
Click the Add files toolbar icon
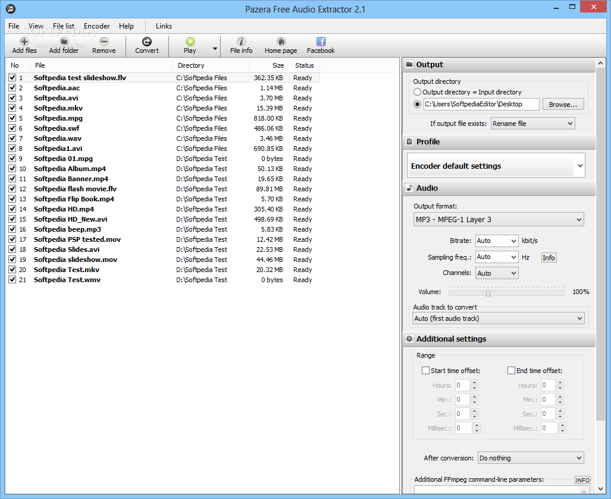pos(24,41)
